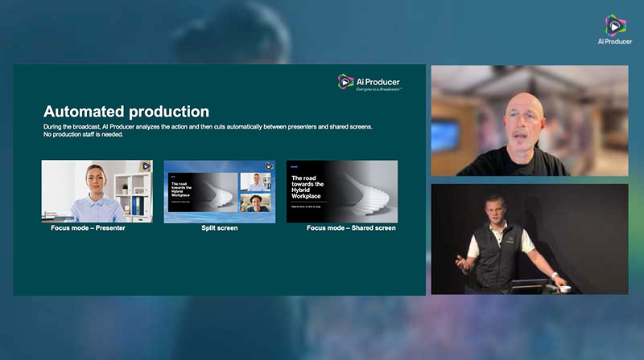This screenshot has width=644, height=360.
Task: Click the 'No production staff is needed.' line
Action: click(84, 134)
